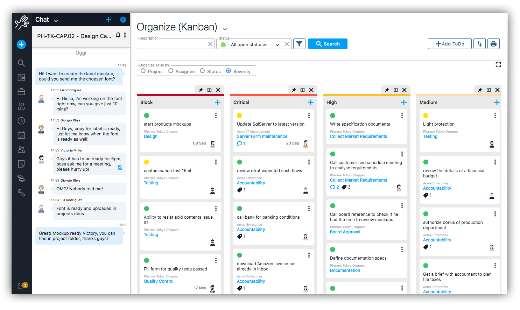Open the three-dot menu in the chat title

[125, 35]
